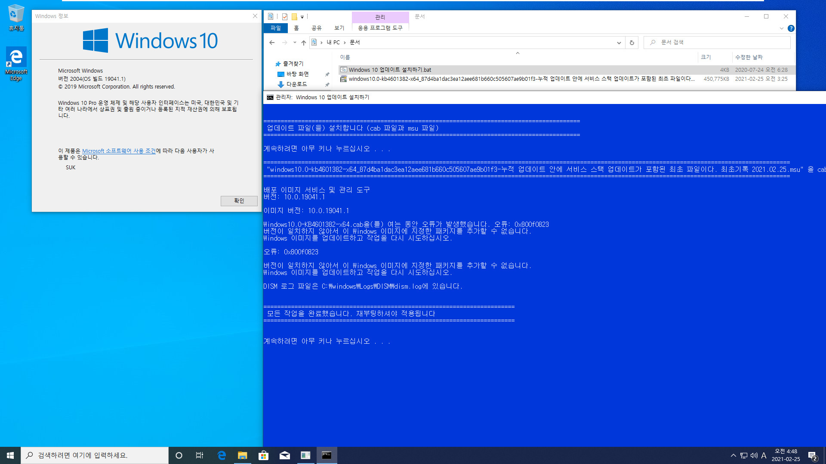
Task: Open Task View on the taskbar
Action: (200, 455)
